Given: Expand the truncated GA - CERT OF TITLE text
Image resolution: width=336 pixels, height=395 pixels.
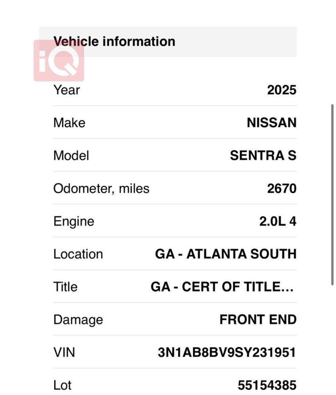Looking at the screenshot, I should click(x=222, y=287).
